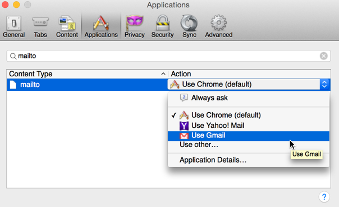Open the help question mark button
The width and height of the screenshot is (339, 207).
324,197
